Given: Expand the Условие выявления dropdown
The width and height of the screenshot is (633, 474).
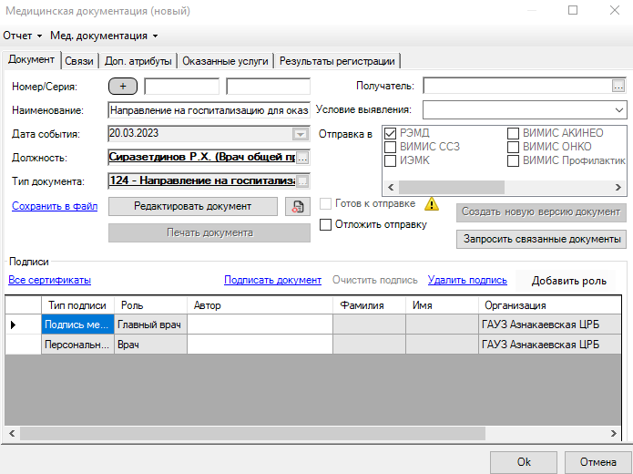Looking at the screenshot, I should tap(618, 109).
